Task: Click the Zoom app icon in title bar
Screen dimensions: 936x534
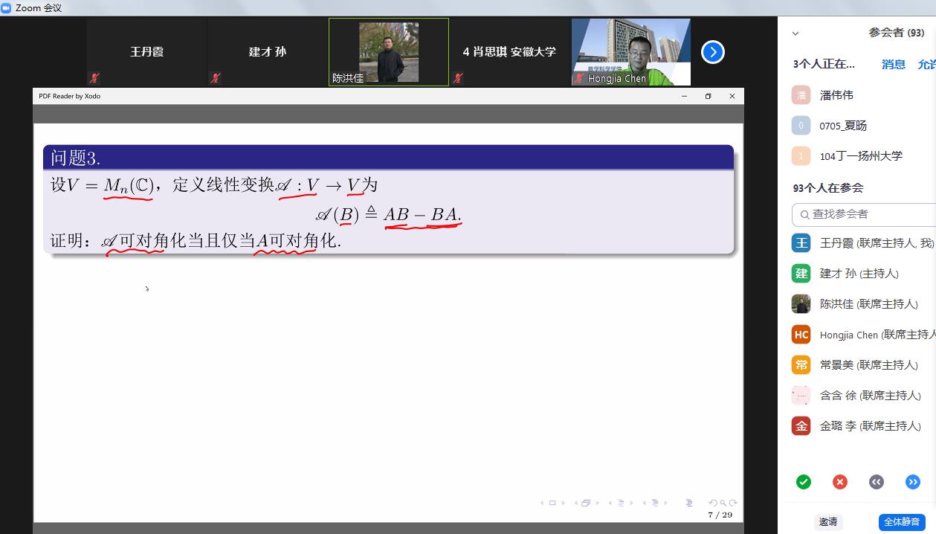Action: tap(7, 7)
